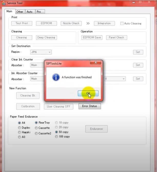The width and height of the screenshot is (157, 172).
Task: Run Nozzle Check
Action: coord(71,23)
